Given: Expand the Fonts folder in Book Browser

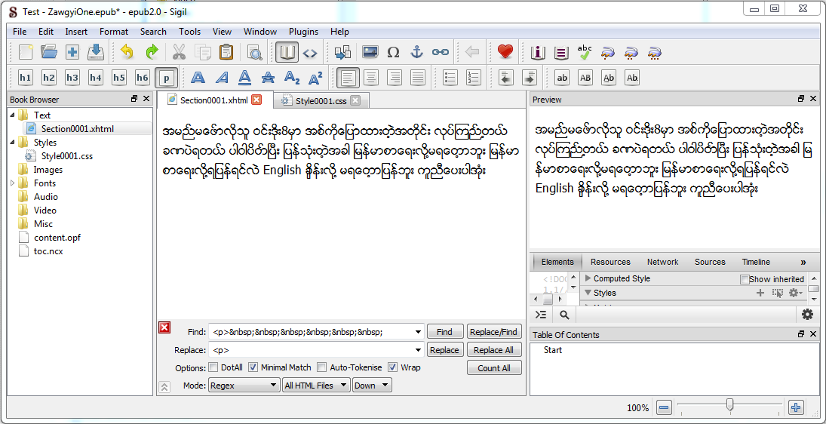Looking at the screenshot, I should pos(13,183).
